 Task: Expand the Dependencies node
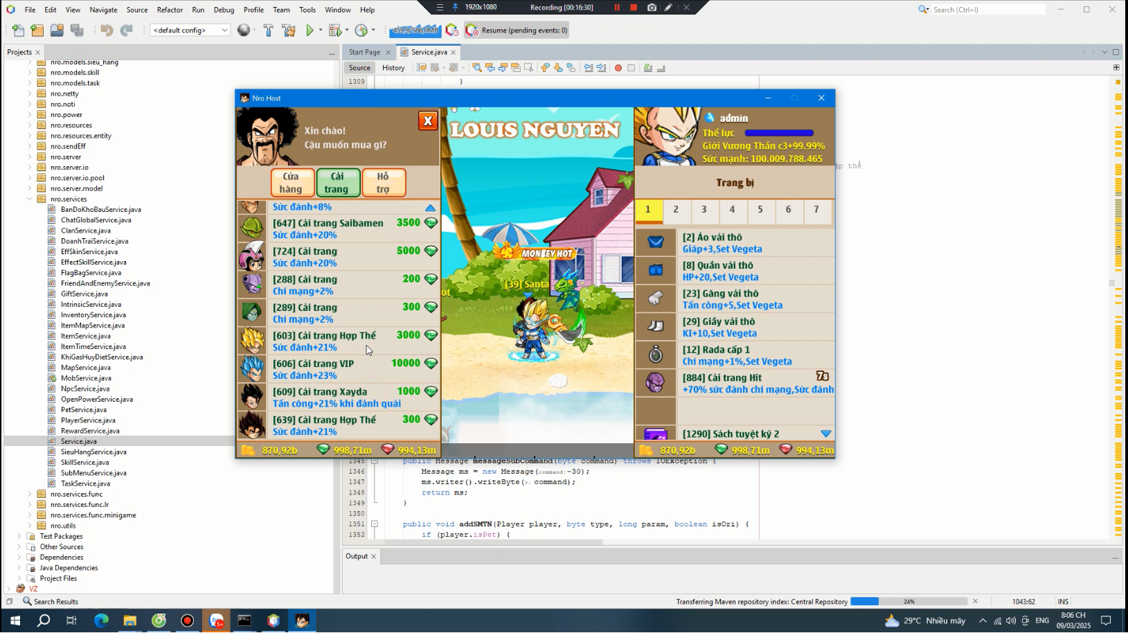(x=19, y=558)
